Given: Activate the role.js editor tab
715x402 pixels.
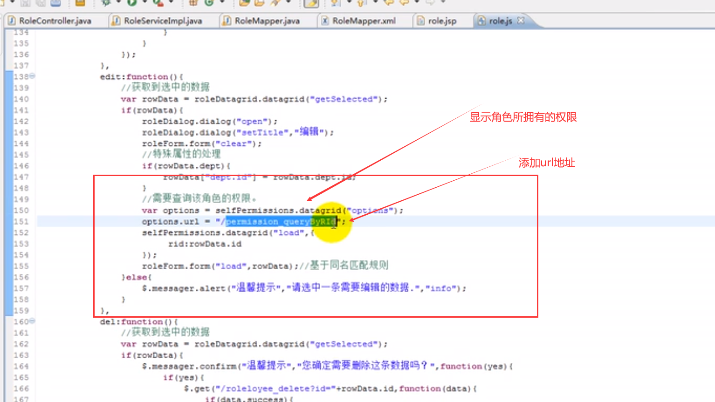Looking at the screenshot, I should (x=500, y=21).
